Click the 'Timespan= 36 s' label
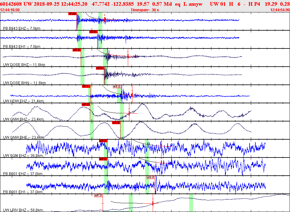 tap(145, 10)
